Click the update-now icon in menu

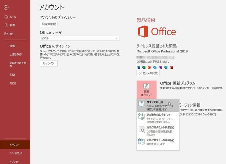tap(142, 104)
